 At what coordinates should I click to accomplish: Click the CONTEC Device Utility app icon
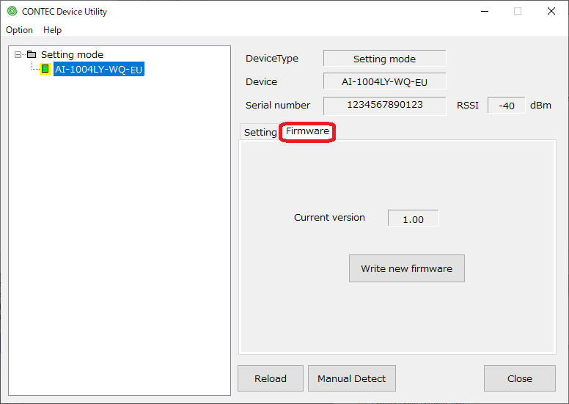(x=12, y=11)
